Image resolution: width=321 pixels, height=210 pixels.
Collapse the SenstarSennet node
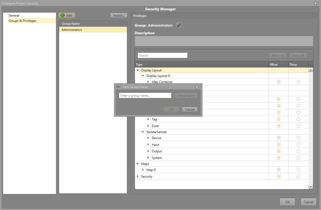coord(143,132)
